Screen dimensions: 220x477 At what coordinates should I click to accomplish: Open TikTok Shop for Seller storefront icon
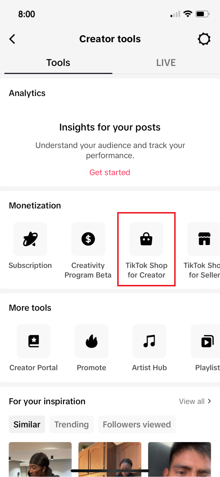click(x=204, y=239)
